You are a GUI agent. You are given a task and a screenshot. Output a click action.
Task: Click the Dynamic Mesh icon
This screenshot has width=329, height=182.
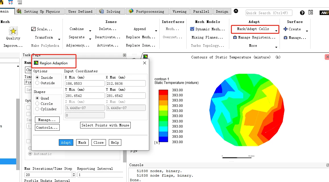(192, 29)
